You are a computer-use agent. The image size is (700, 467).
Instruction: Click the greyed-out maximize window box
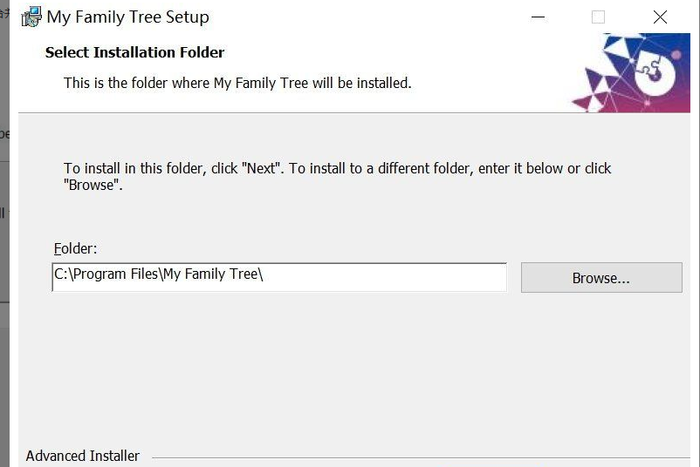(x=598, y=17)
